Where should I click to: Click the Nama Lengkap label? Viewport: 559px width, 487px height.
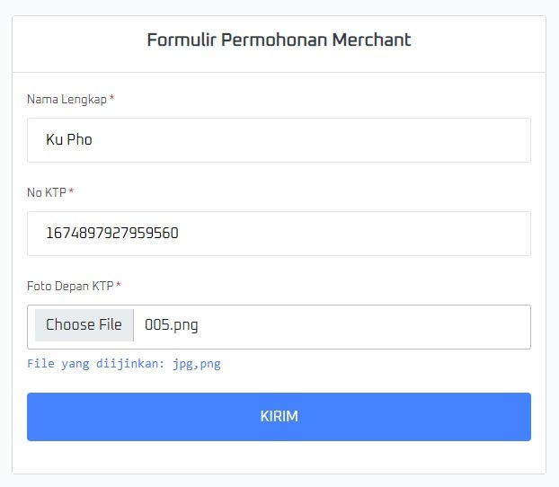tap(67, 99)
